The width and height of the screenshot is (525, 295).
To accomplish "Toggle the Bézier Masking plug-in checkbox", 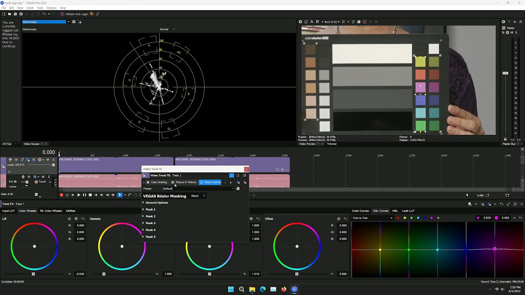I will [201, 182].
